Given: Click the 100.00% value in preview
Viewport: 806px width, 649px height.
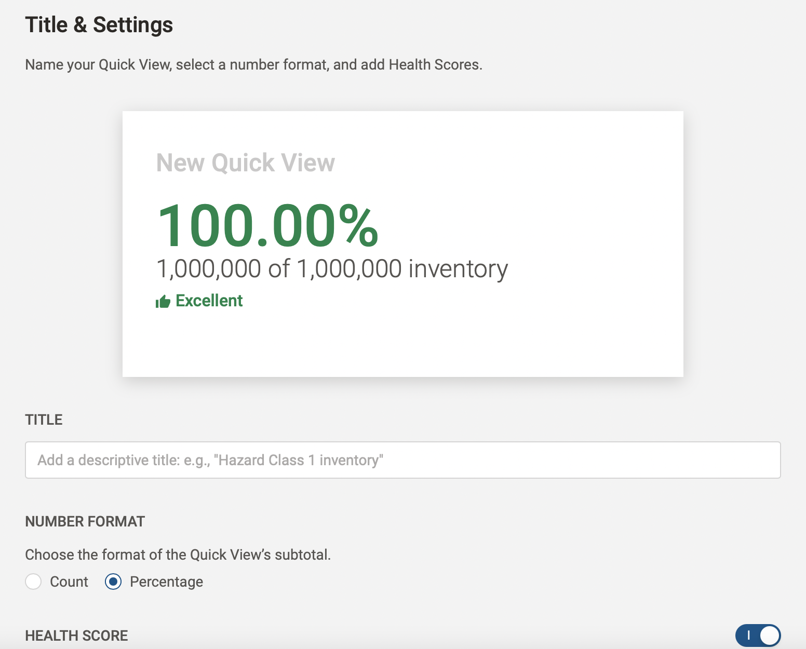Looking at the screenshot, I should pos(268,226).
